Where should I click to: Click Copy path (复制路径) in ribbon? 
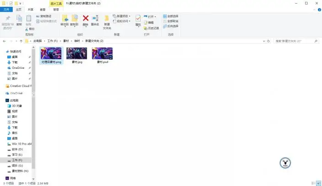[x=44, y=16]
